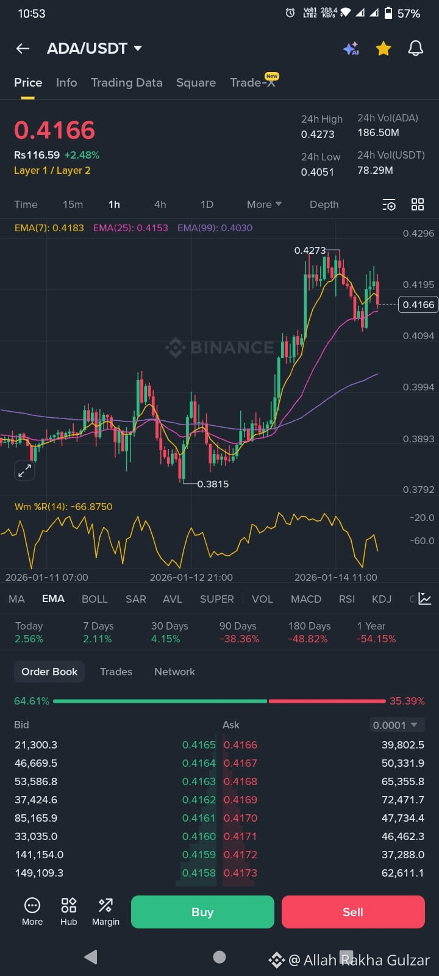Tap the 1 Year -54.15% performance stat
The image size is (439, 976).
[x=376, y=633]
